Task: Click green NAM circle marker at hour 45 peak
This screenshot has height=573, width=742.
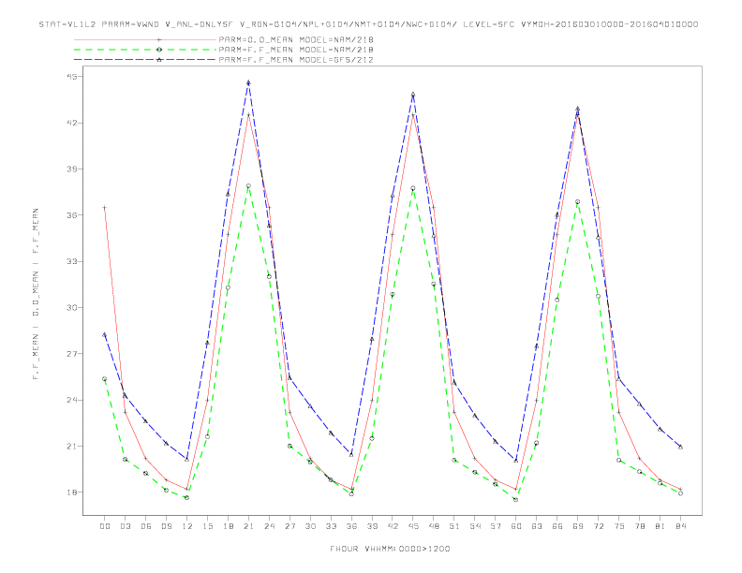Action: coord(413,188)
